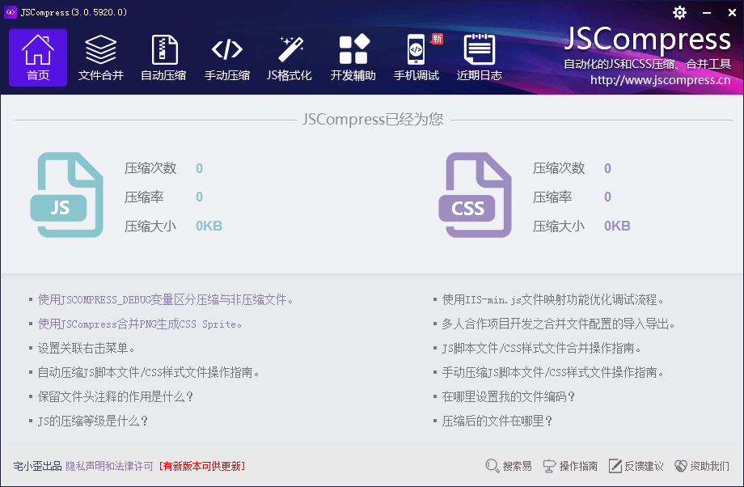Open 自动压缩JS脚本文件 operation guide article
744x487 pixels.
[149, 372]
